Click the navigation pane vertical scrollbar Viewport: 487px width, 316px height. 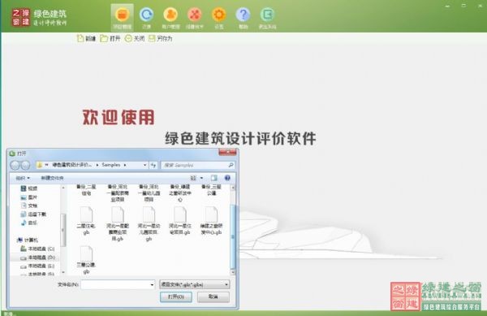pos(63,230)
